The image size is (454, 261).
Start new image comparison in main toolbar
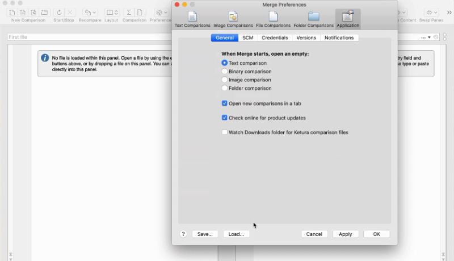(x=33, y=13)
